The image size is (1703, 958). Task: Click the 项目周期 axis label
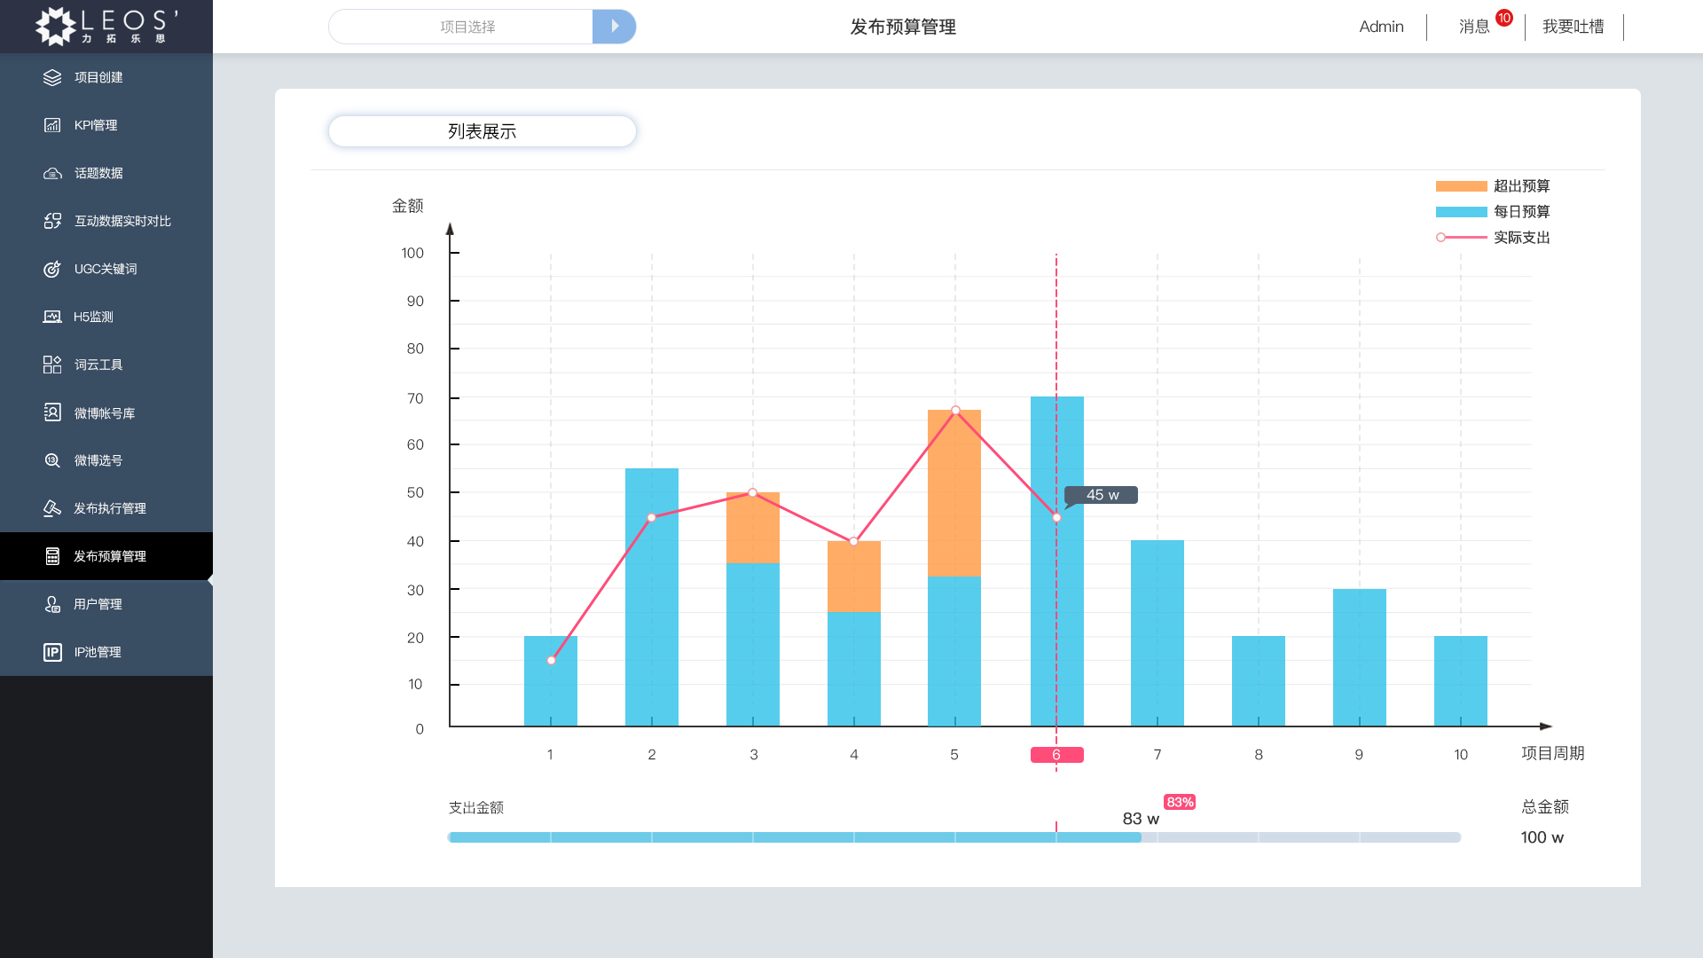click(1553, 753)
